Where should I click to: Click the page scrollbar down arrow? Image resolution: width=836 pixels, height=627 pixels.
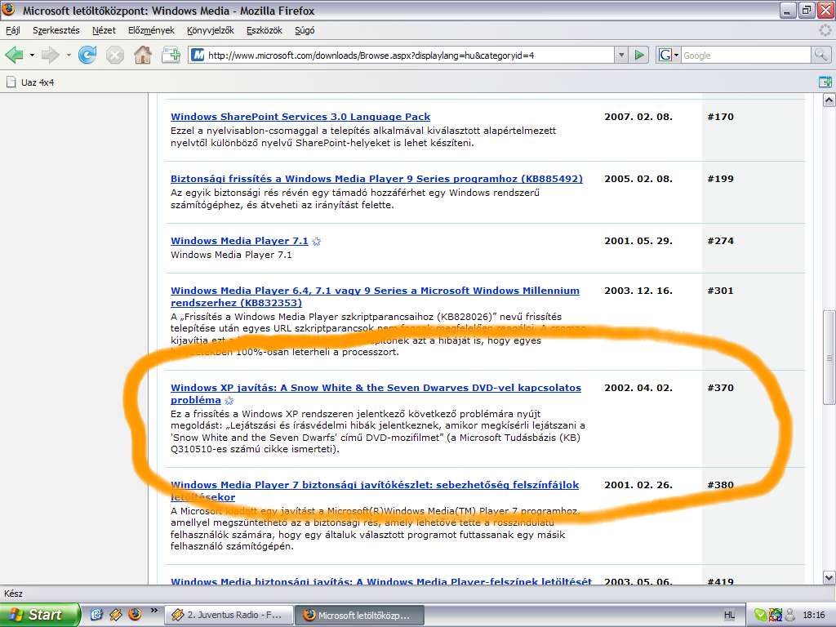pyautogui.click(x=829, y=578)
